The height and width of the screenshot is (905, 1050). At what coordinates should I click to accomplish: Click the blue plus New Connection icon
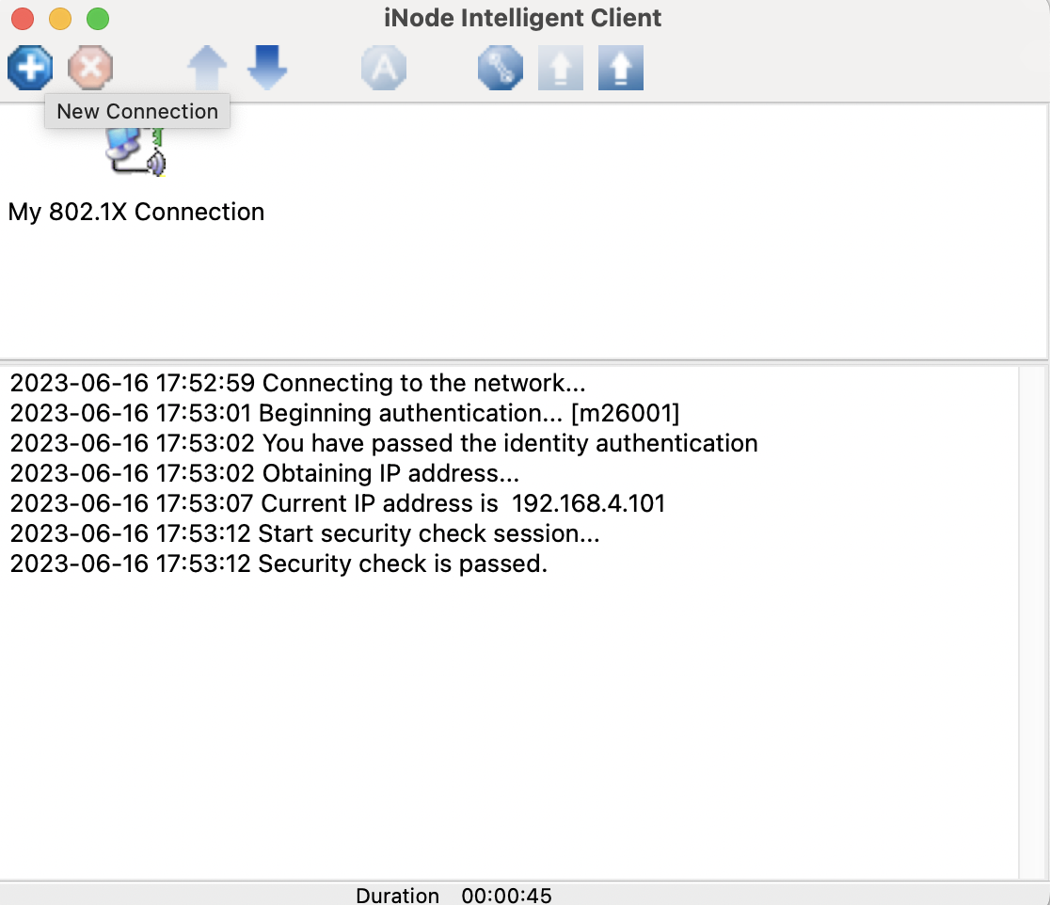(30, 68)
